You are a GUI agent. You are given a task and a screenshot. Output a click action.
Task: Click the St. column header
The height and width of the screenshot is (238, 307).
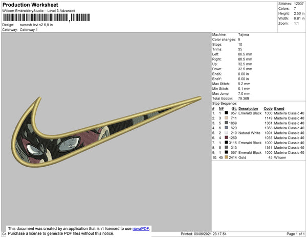234,109
